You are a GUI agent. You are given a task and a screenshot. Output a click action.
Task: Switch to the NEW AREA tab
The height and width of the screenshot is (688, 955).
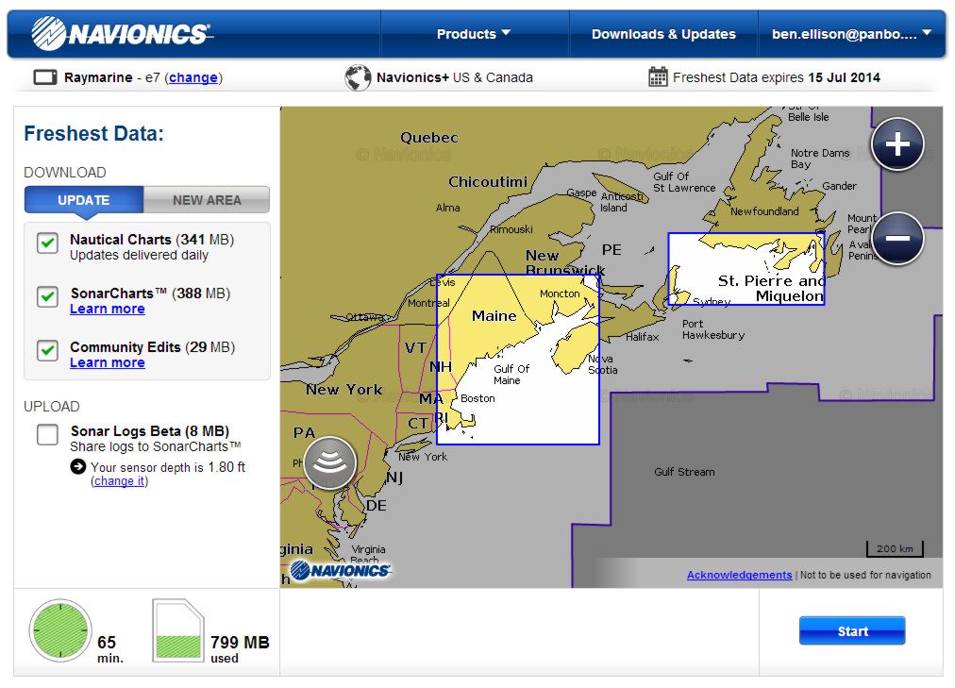coord(207,200)
